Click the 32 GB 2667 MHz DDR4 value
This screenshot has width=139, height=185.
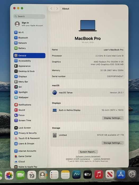point(112,70)
